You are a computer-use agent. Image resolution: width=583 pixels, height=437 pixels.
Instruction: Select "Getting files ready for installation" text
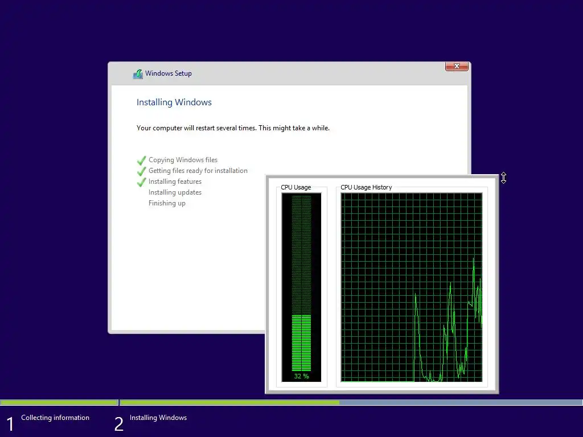(198, 171)
